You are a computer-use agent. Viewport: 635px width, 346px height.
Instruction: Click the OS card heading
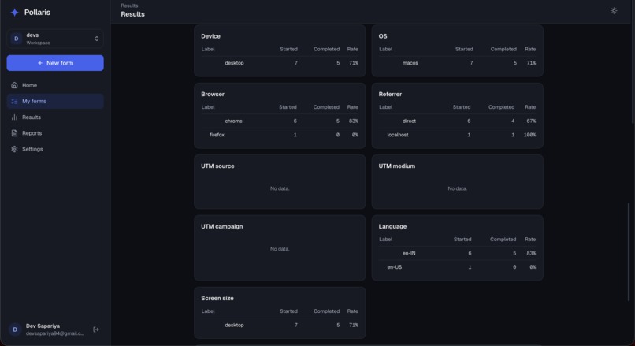coord(383,36)
